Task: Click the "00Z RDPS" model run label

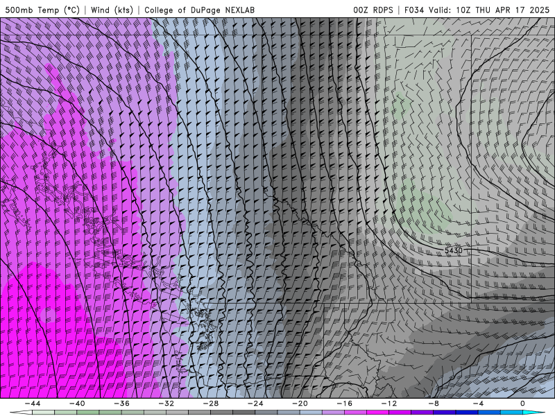Action: click(373, 10)
